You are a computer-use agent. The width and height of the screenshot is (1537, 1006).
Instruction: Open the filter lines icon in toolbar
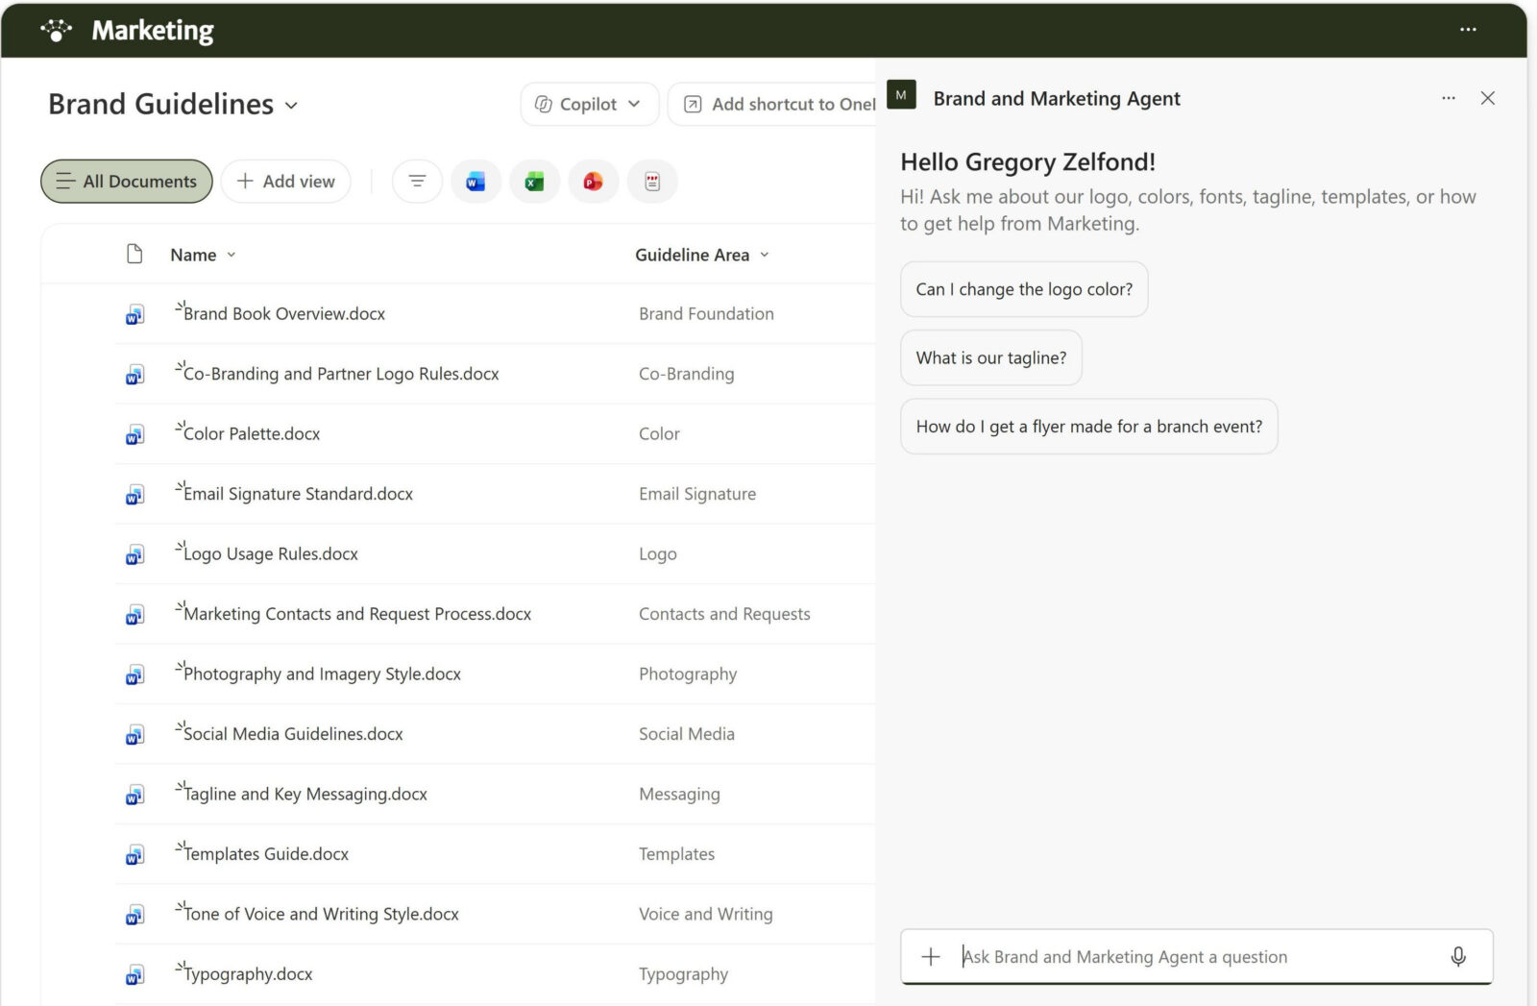coord(417,182)
